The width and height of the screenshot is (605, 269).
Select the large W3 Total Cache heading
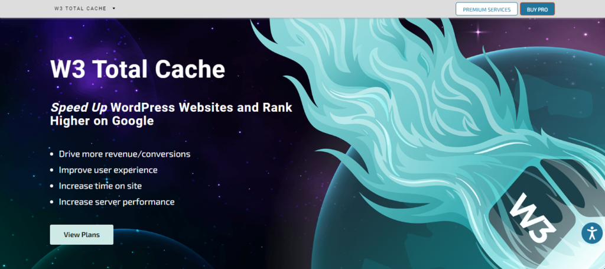coord(138,70)
